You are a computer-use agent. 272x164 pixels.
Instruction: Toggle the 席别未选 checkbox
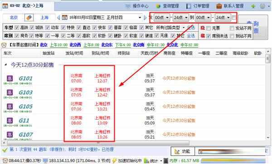pyautogui.click(x=209, y=36)
